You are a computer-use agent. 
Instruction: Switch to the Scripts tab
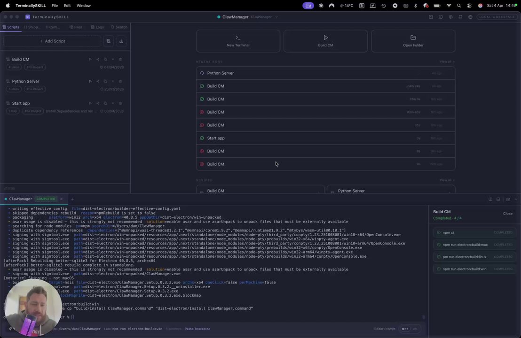click(x=11, y=27)
